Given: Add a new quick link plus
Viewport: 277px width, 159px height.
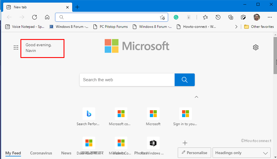Looking at the screenshot, I should pos(185,143).
